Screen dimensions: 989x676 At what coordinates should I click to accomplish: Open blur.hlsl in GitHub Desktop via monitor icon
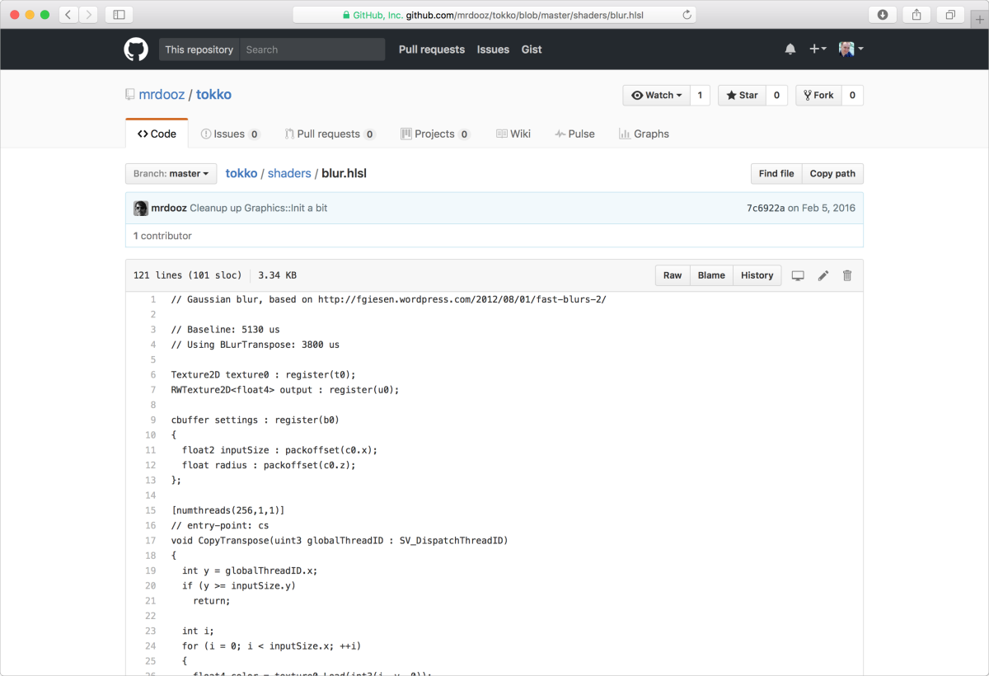797,275
